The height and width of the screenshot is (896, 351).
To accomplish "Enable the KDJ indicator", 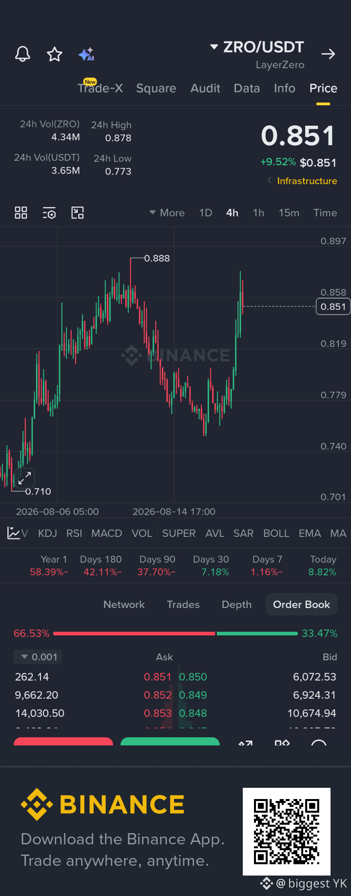I will pyautogui.click(x=47, y=534).
